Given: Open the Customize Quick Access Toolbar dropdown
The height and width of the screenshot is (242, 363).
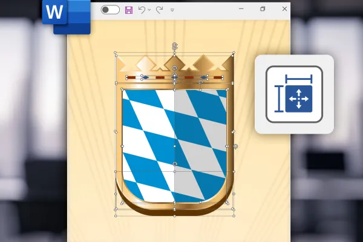Looking at the screenshot, I should pyautogui.click(x=172, y=10).
